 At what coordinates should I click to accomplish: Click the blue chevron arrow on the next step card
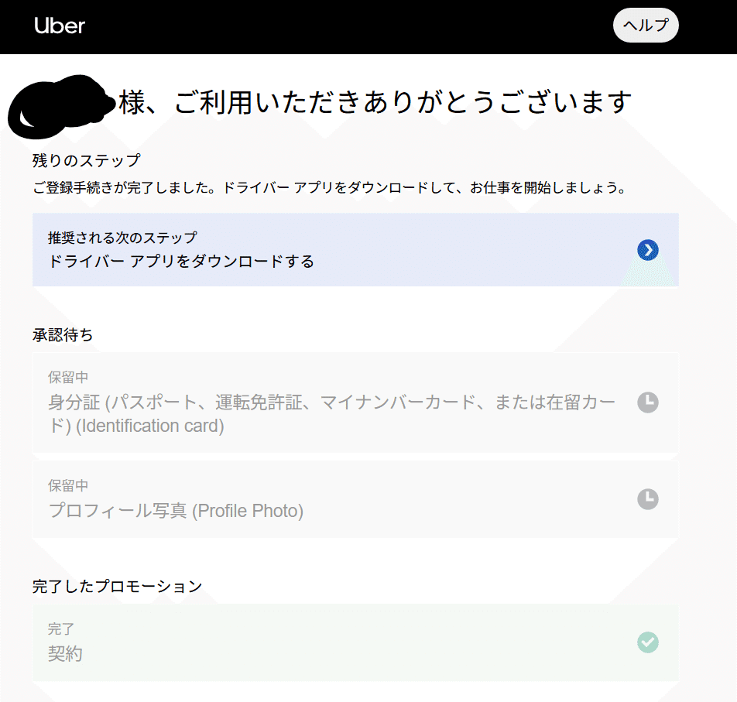[647, 250]
